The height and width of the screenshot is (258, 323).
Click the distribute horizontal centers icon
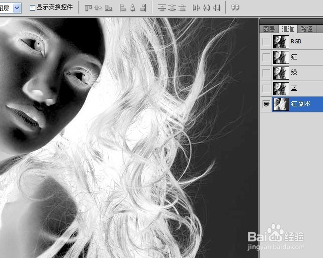point(206,8)
